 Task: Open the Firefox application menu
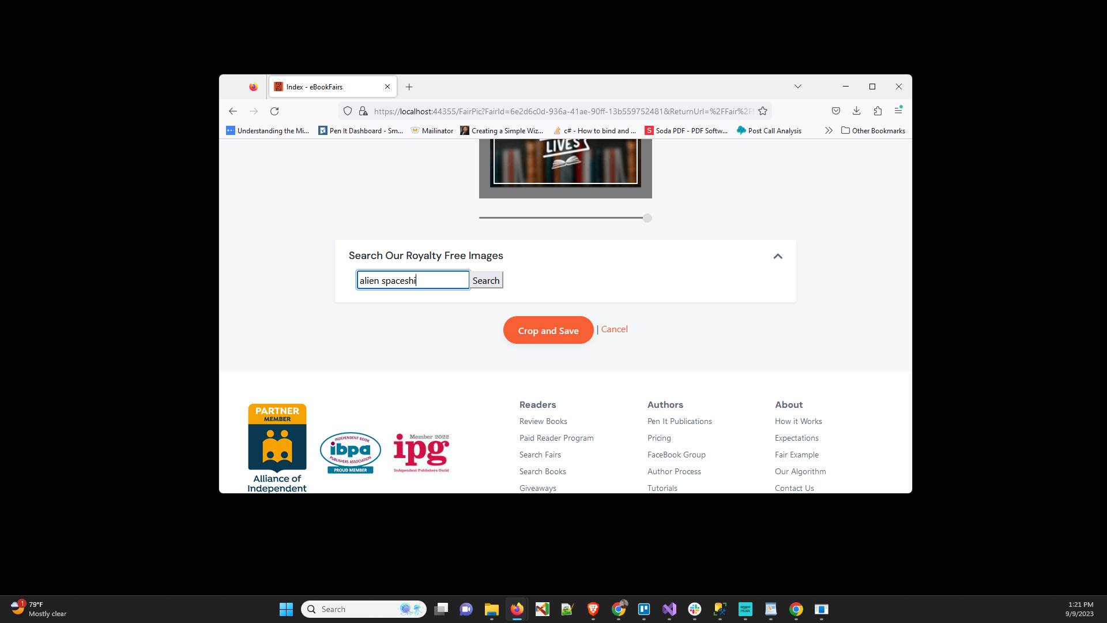click(x=898, y=111)
